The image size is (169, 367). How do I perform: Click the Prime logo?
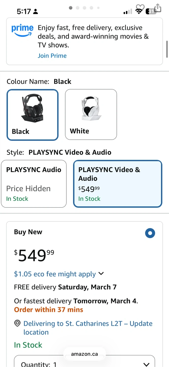point(22,30)
